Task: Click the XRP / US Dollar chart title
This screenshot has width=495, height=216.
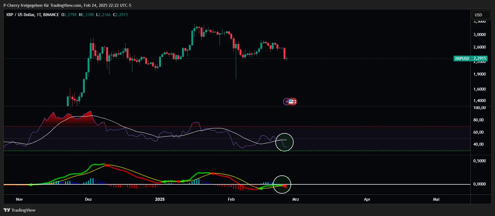Action: pos(32,15)
